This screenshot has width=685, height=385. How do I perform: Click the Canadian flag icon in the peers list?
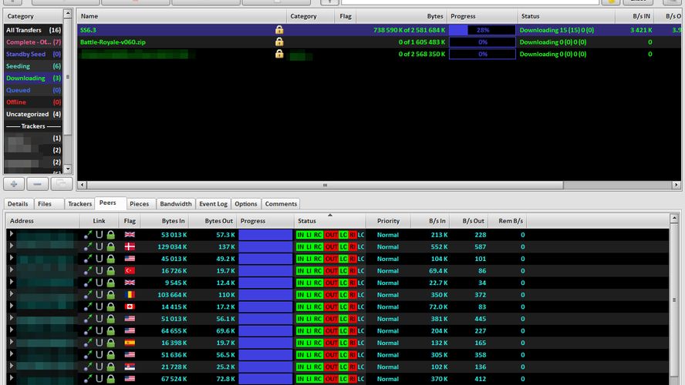[130, 306]
